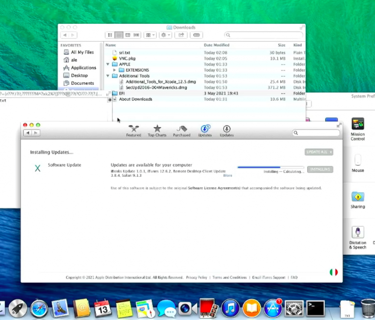Open iTunes from the Dock

point(230,308)
